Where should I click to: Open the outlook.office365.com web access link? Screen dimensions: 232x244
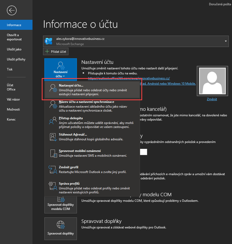(x=129, y=78)
